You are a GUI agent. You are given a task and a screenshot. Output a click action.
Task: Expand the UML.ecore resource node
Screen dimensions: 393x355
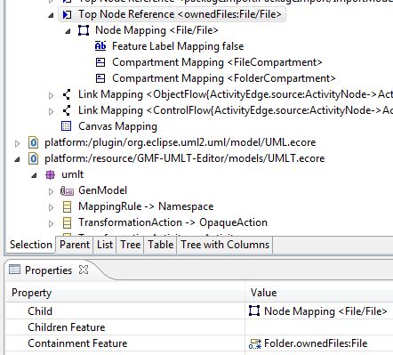point(17,143)
